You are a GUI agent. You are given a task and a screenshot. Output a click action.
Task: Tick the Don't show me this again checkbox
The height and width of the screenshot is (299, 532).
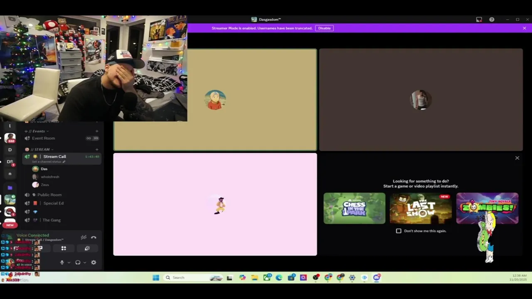[399, 231]
